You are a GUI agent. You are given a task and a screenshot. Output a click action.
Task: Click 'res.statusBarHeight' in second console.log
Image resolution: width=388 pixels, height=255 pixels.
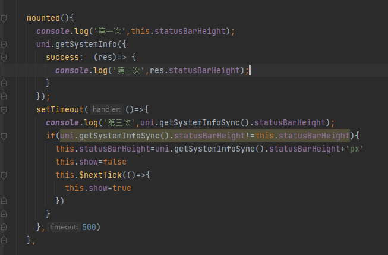coord(195,70)
